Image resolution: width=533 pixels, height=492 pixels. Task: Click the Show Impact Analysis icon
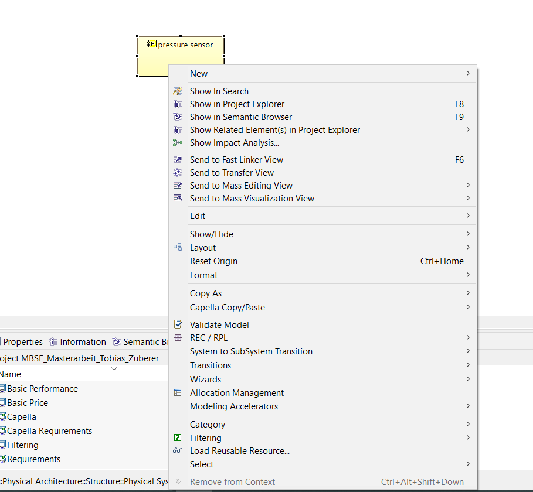tap(178, 143)
